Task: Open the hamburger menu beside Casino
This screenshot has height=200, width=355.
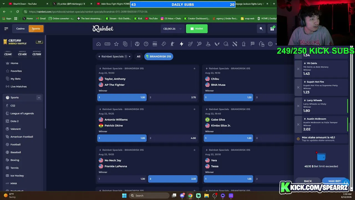Action: point(6,29)
